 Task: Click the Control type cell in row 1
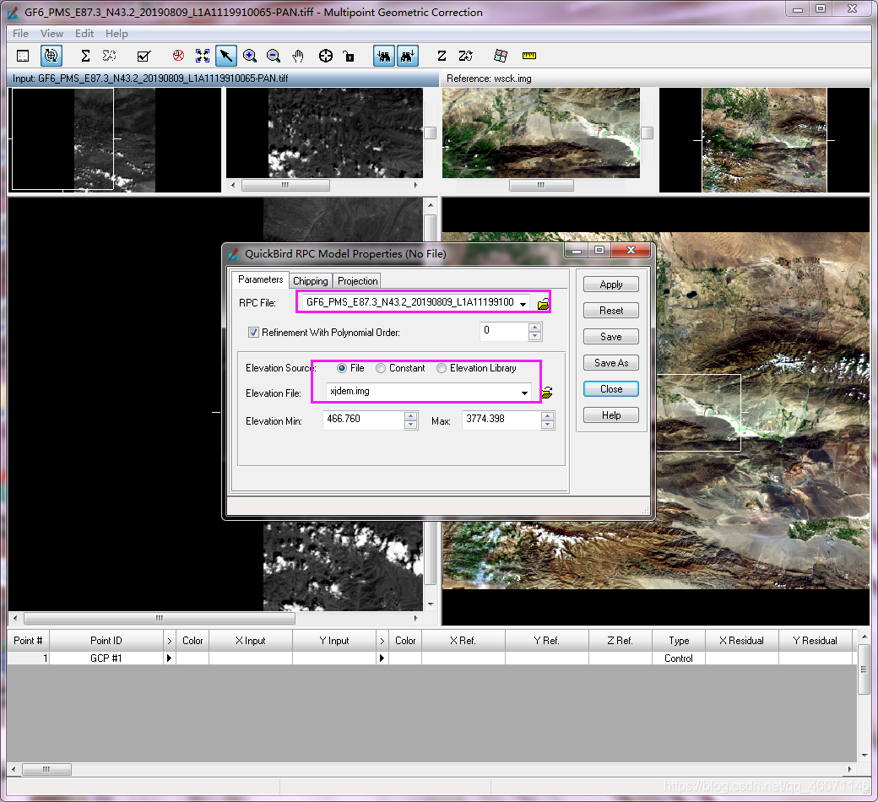coord(679,658)
